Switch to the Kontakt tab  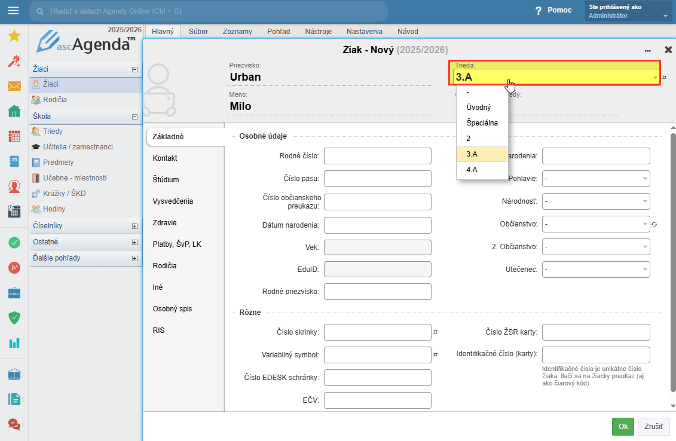tap(165, 158)
